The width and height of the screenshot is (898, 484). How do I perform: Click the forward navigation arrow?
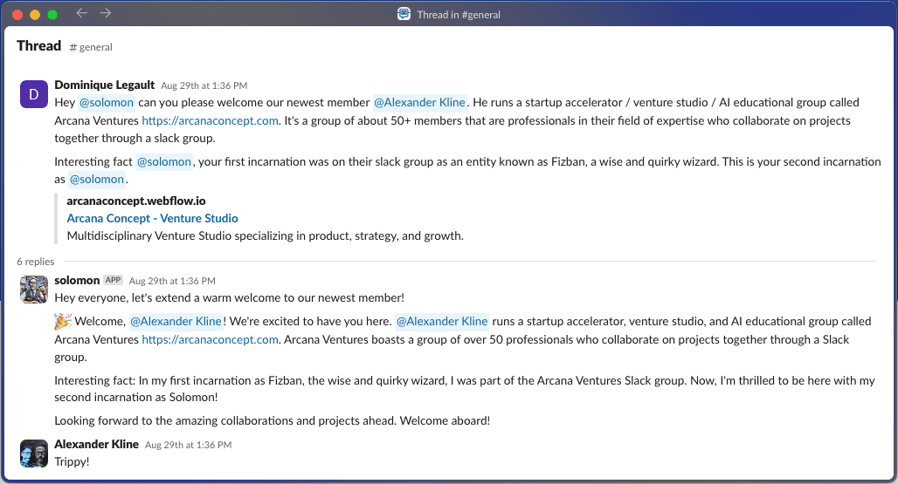coord(105,13)
